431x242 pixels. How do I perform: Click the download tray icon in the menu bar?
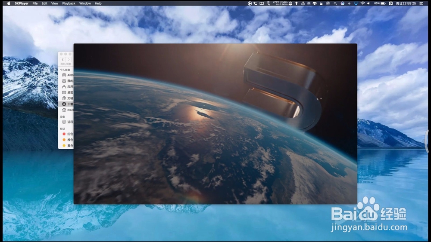coord(303,3)
